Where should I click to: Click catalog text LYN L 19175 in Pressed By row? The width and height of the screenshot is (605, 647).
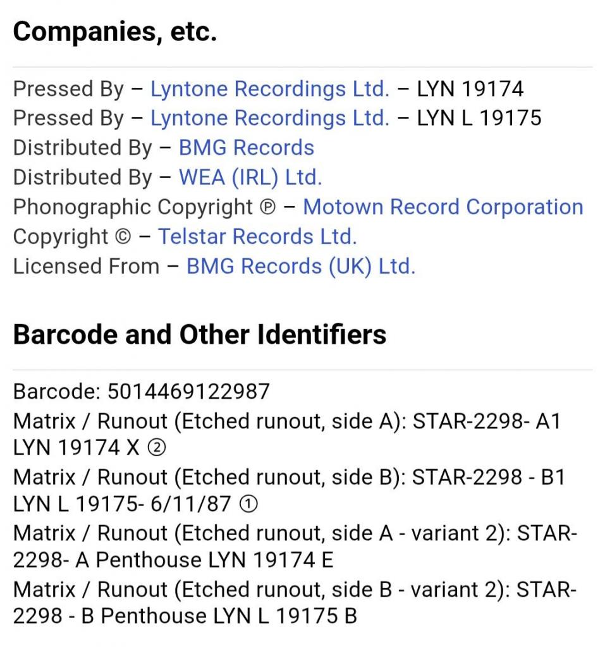tap(479, 118)
